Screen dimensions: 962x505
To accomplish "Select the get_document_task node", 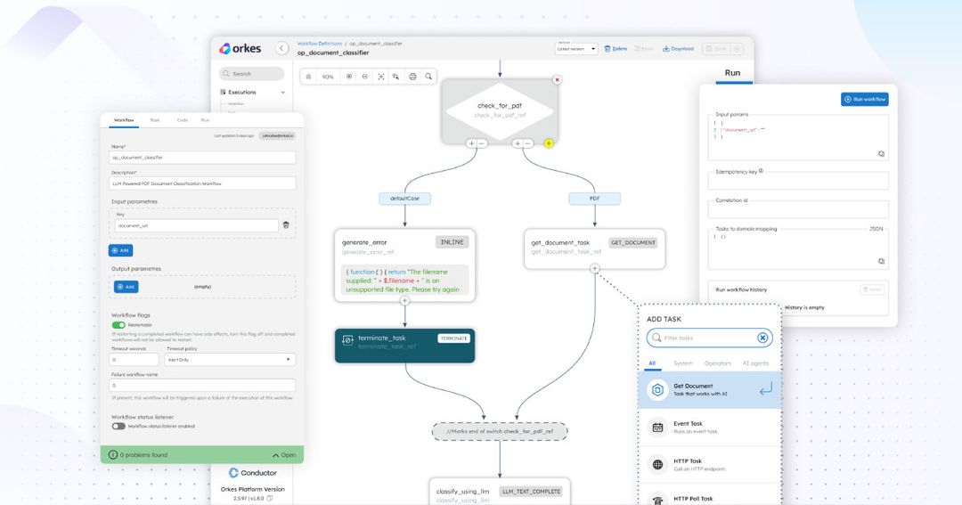I will point(594,248).
